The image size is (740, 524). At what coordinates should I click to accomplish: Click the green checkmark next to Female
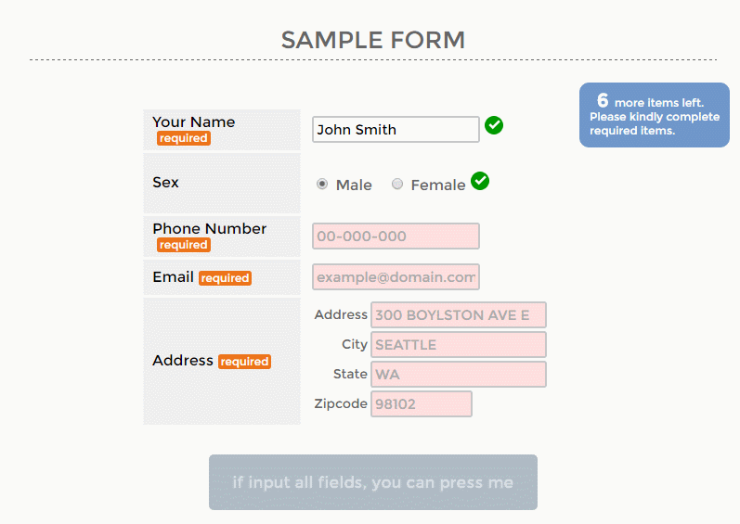click(x=480, y=181)
